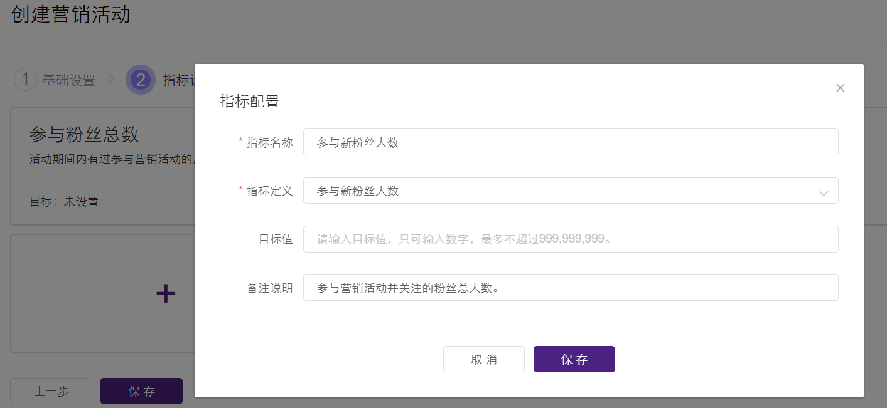Click step 1 基础设置 circle icon
Screen dimensions: 887x408
pos(25,79)
